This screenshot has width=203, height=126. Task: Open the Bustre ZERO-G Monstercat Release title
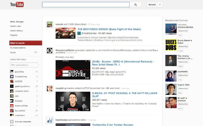tap(123, 63)
